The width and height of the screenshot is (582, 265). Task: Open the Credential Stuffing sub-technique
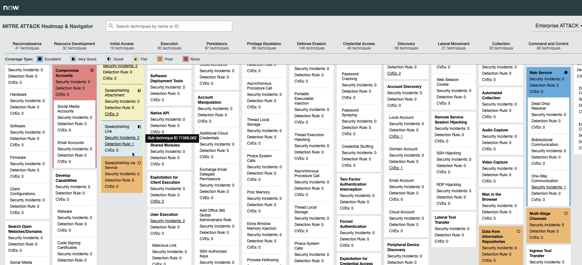coord(357,147)
